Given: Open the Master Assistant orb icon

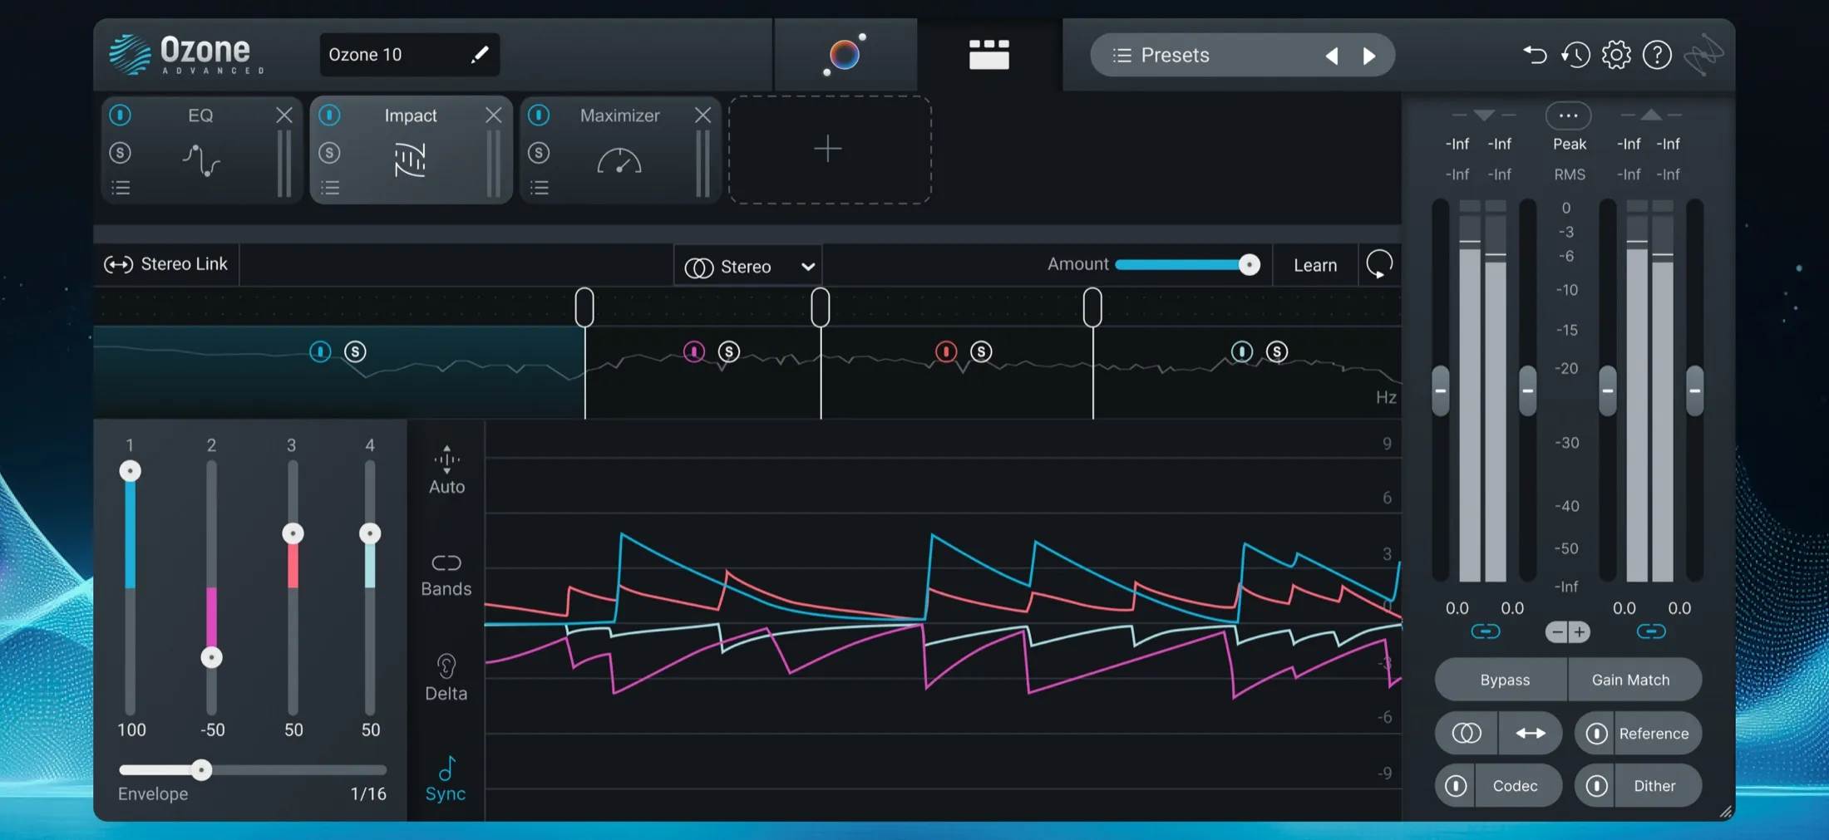Looking at the screenshot, I should (845, 55).
